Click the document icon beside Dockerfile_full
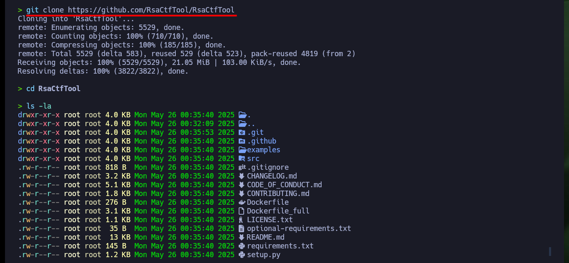The height and width of the screenshot is (263, 569). pyautogui.click(x=241, y=211)
